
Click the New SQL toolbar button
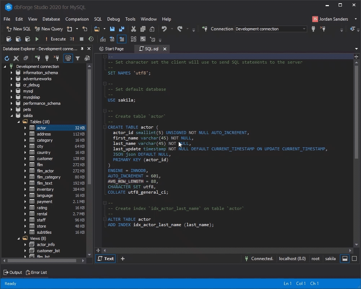[x=19, y=29]
